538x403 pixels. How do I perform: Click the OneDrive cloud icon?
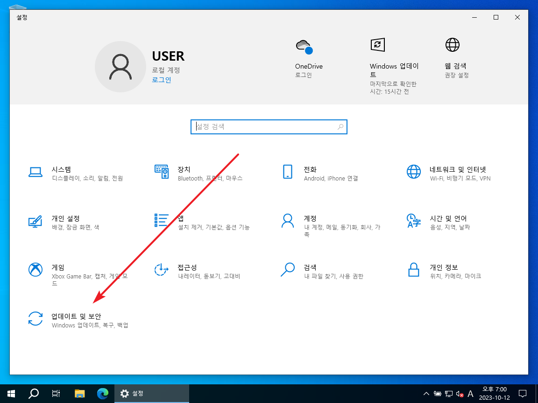304,47
